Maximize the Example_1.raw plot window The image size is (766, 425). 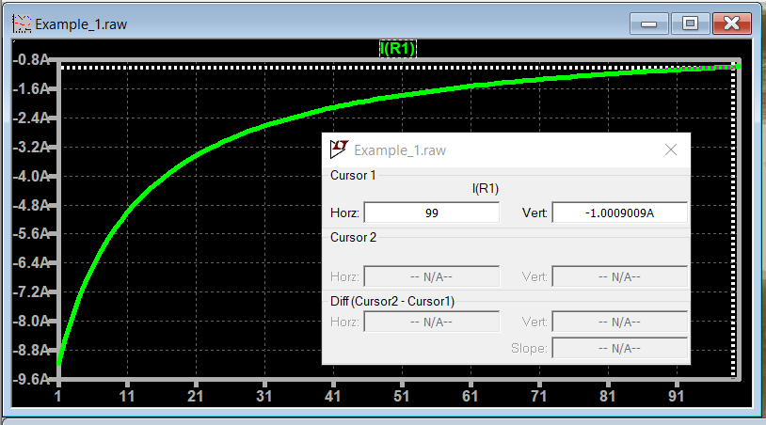tap(690, 24)
